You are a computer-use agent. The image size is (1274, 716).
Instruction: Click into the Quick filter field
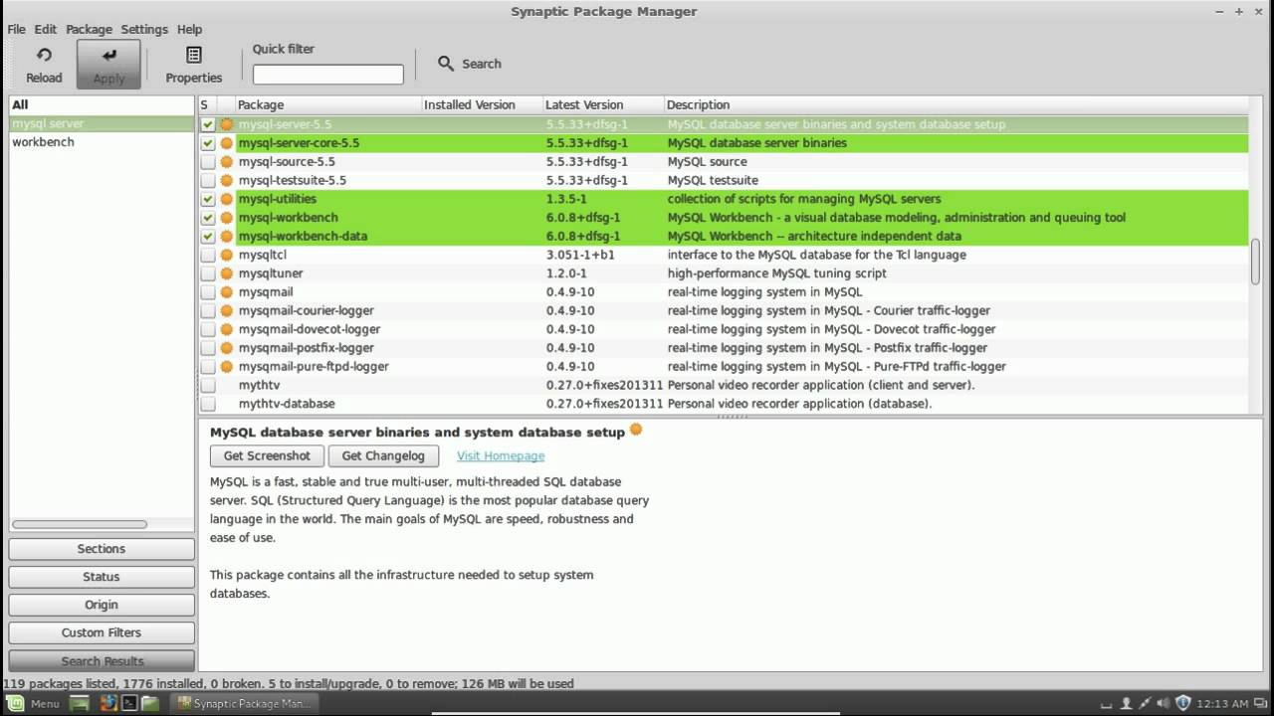(327, 75)
